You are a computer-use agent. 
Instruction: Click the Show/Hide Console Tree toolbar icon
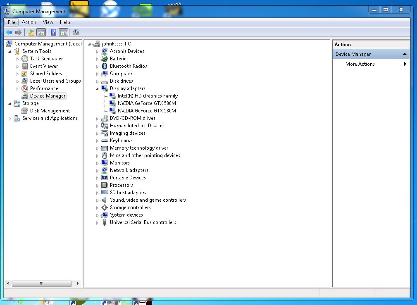41,32
